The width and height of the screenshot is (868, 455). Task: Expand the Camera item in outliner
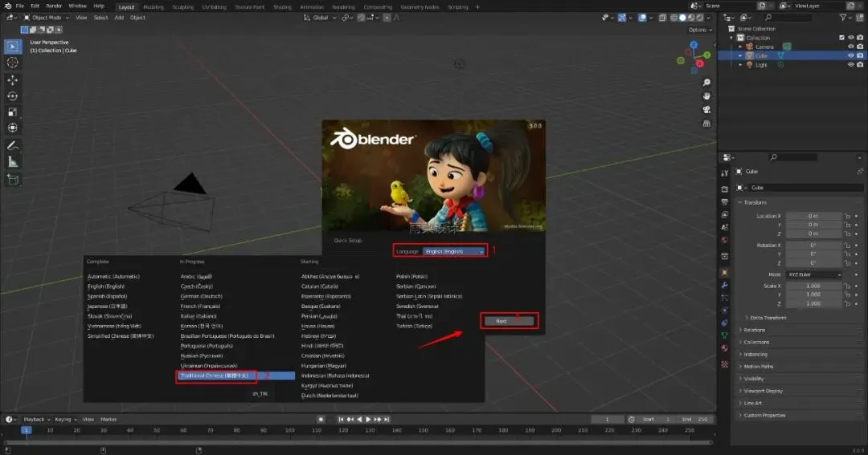(x=740, y=47)
